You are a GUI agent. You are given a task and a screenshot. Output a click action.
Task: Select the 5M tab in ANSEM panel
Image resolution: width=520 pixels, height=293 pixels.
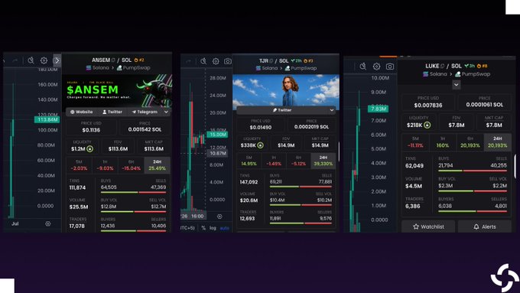[79, 165]
